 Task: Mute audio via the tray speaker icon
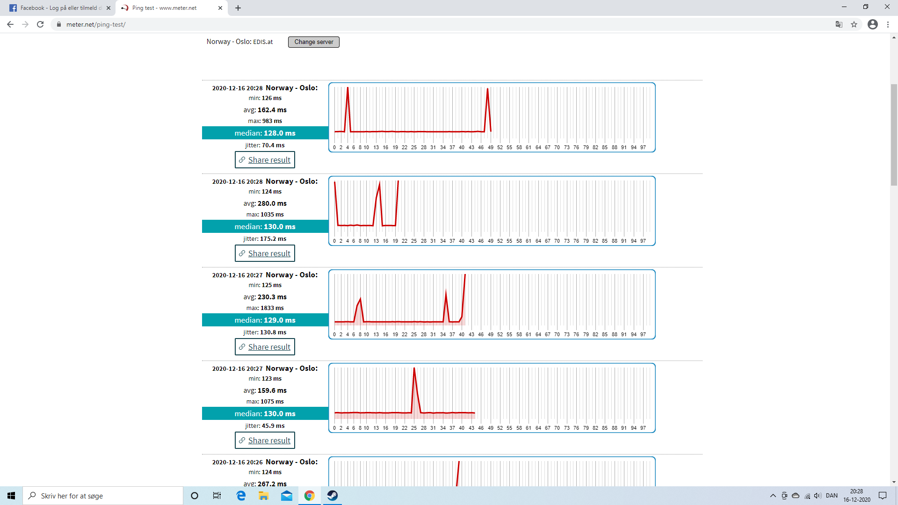tap(818, 496)
